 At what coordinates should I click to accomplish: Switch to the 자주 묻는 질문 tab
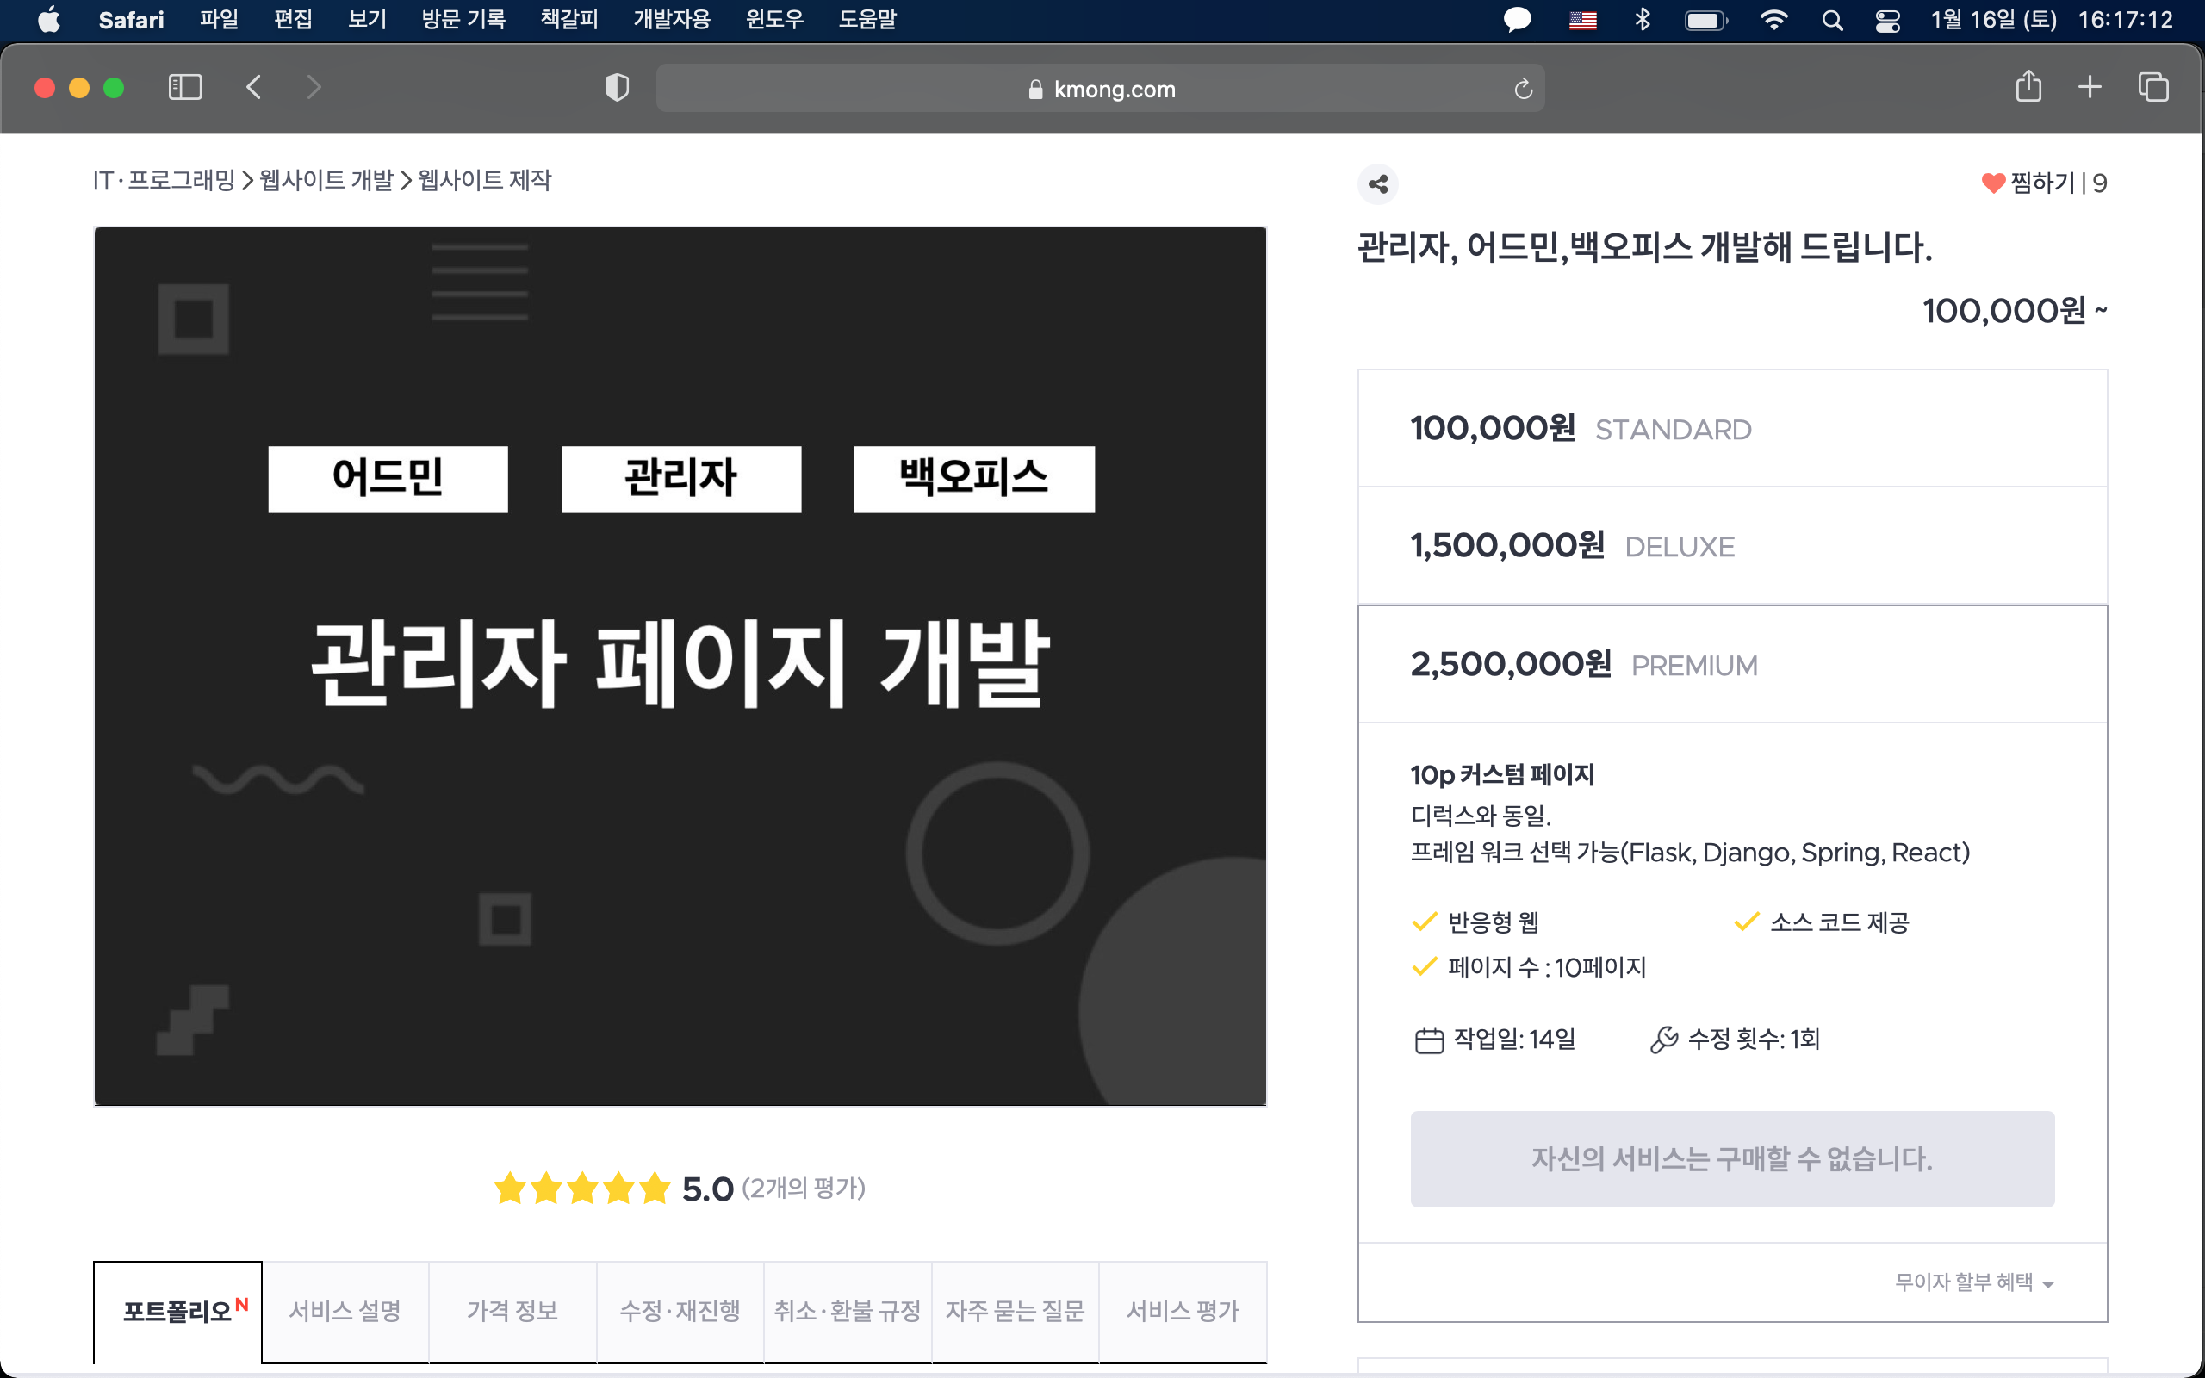point(1015,1312)
